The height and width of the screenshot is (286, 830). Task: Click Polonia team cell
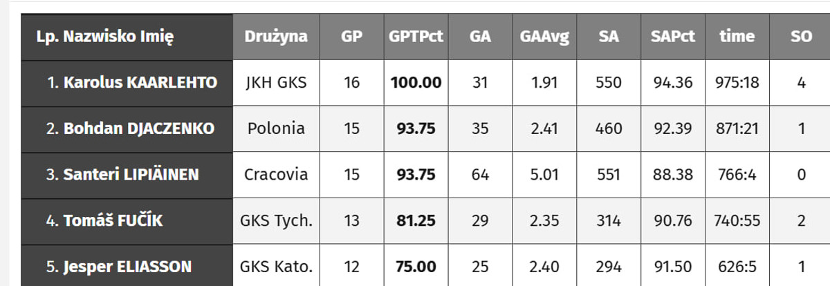click(276, 128)
